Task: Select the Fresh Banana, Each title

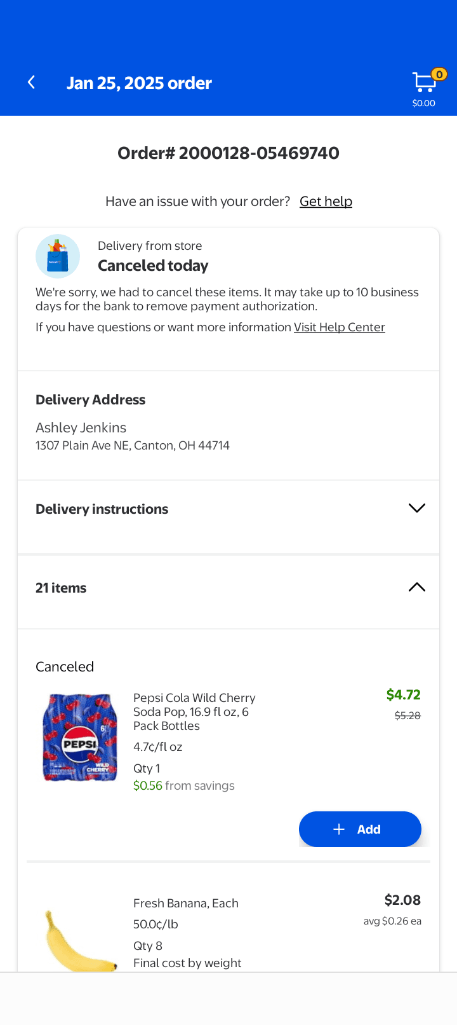Action: click(186, 904)
